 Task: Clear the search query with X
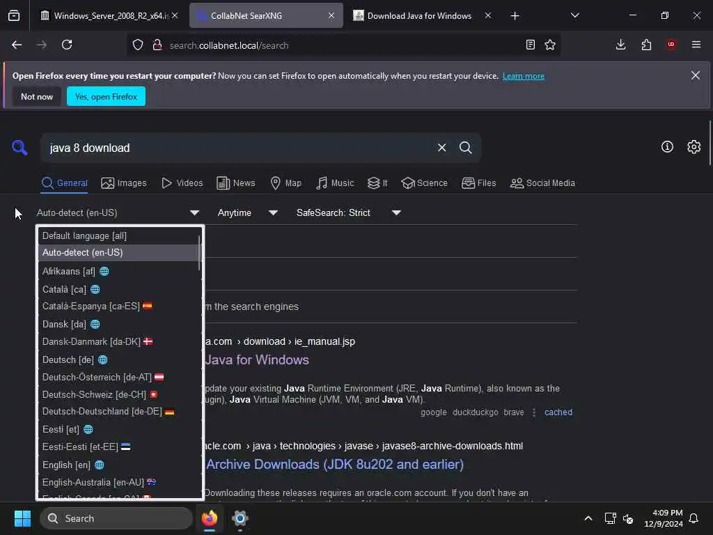(x=441, y=148)
